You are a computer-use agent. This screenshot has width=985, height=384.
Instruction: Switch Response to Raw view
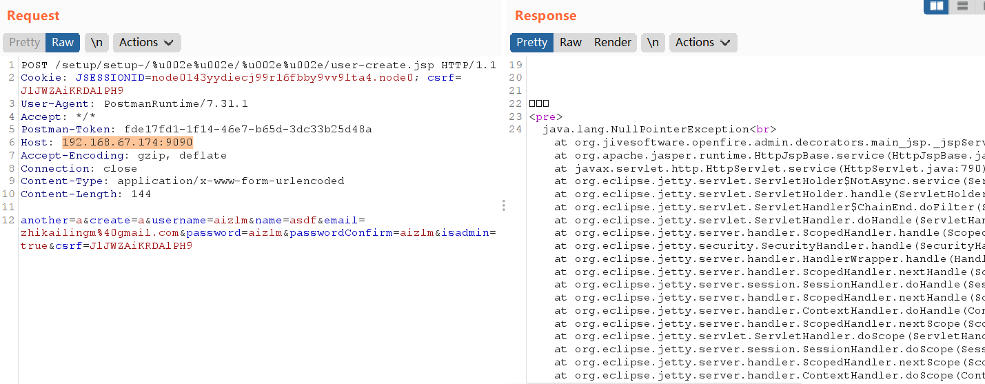[570, 43]
